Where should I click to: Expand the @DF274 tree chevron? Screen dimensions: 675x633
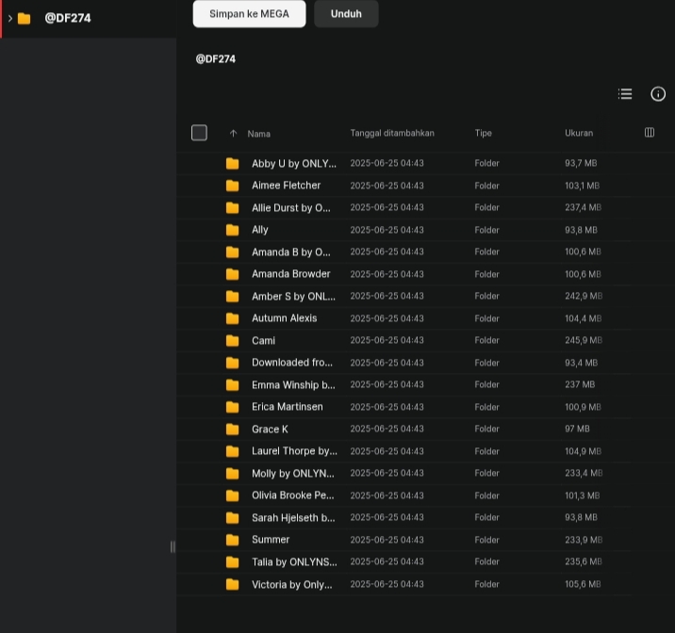pyautogui.click(x=10, y=19)
